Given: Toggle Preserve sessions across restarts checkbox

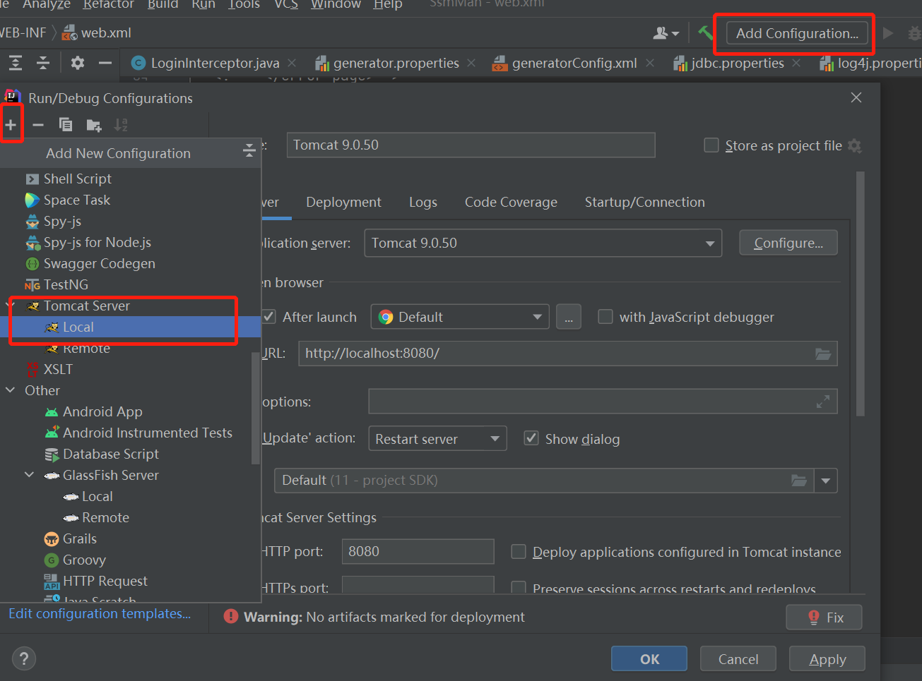Looking at the screenshot, I should [x=519, y=588].
